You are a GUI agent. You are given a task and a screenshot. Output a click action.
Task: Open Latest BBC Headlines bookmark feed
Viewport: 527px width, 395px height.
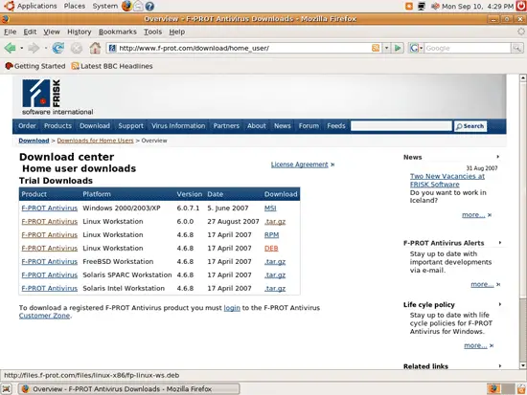pyautogui.click(x=112, y=66)
